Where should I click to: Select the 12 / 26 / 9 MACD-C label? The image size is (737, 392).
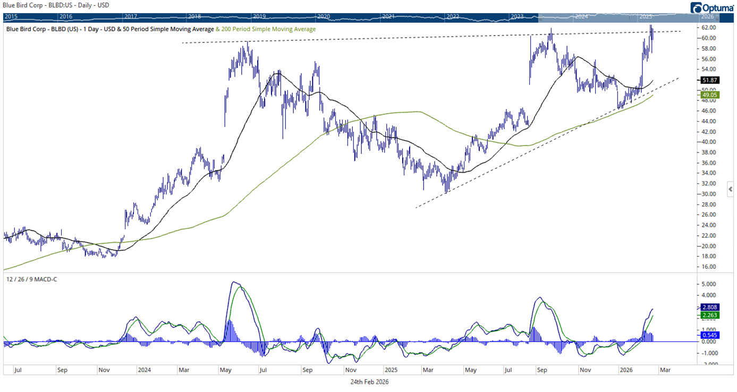[x=31, y=279]
